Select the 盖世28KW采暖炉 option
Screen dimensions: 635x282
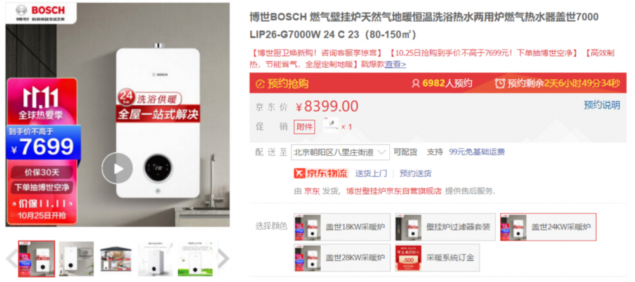343,258
